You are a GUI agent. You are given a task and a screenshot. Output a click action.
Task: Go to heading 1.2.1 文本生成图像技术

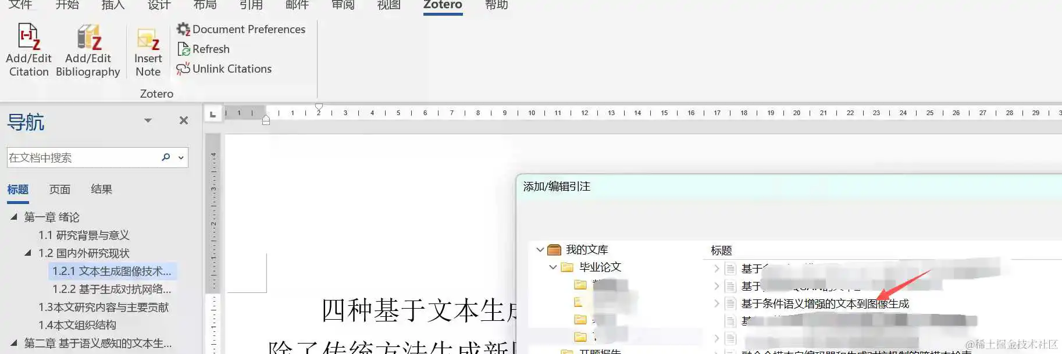[x=112, y=271]
